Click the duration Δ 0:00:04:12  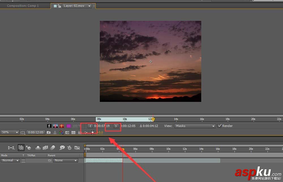tap(149, 126)
